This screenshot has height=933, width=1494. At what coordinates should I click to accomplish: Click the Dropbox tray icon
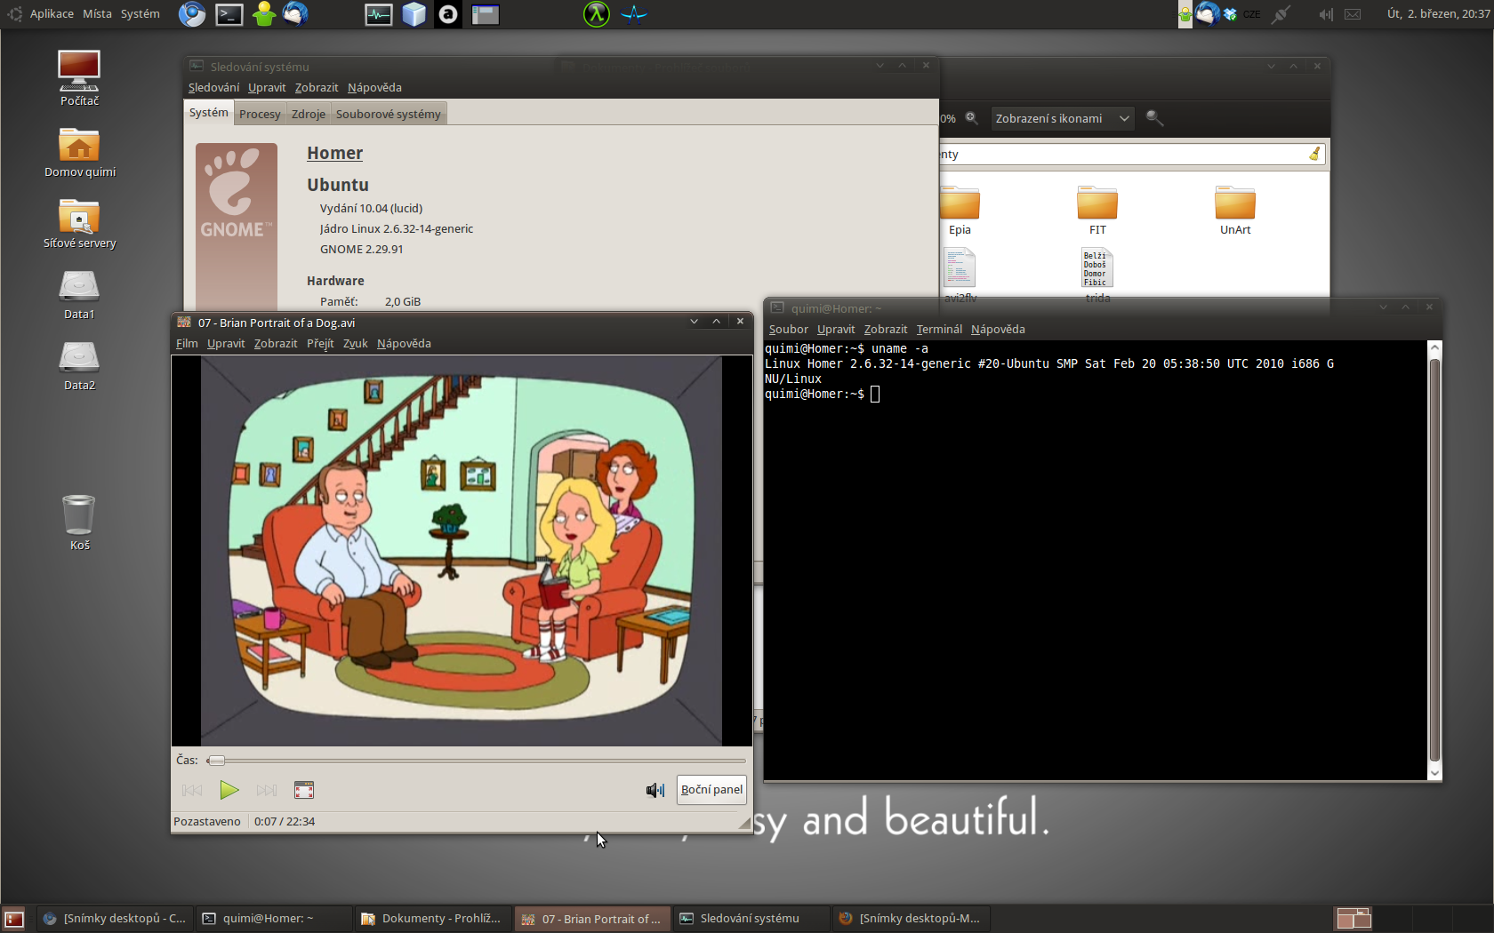(x=1231, y=14)
